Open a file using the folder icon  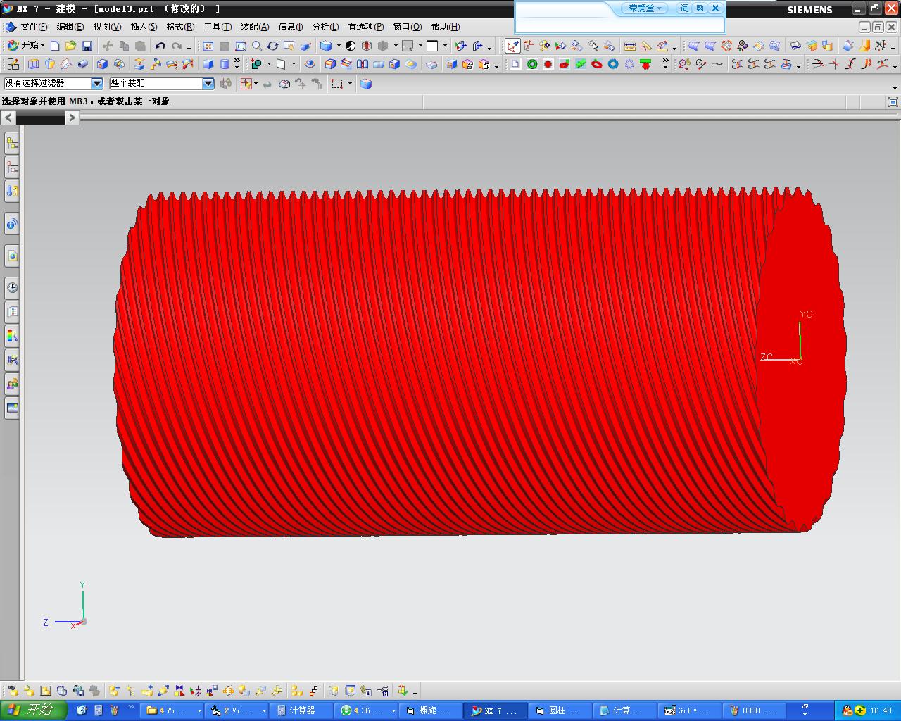(70, 46)
